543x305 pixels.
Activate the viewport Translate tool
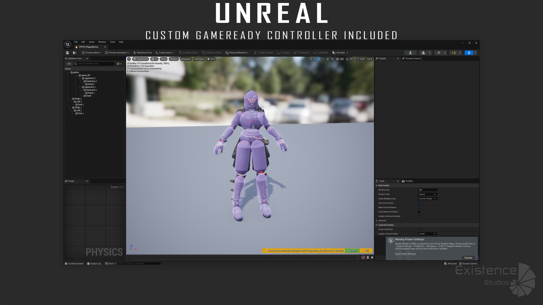pyautogui.click(x=315, y=59)
